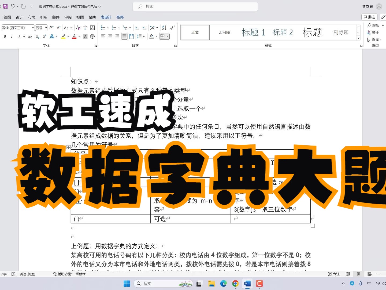Click the redo/repeat arrow icon
The image size is (386, 290).
(x=23, y=6)
